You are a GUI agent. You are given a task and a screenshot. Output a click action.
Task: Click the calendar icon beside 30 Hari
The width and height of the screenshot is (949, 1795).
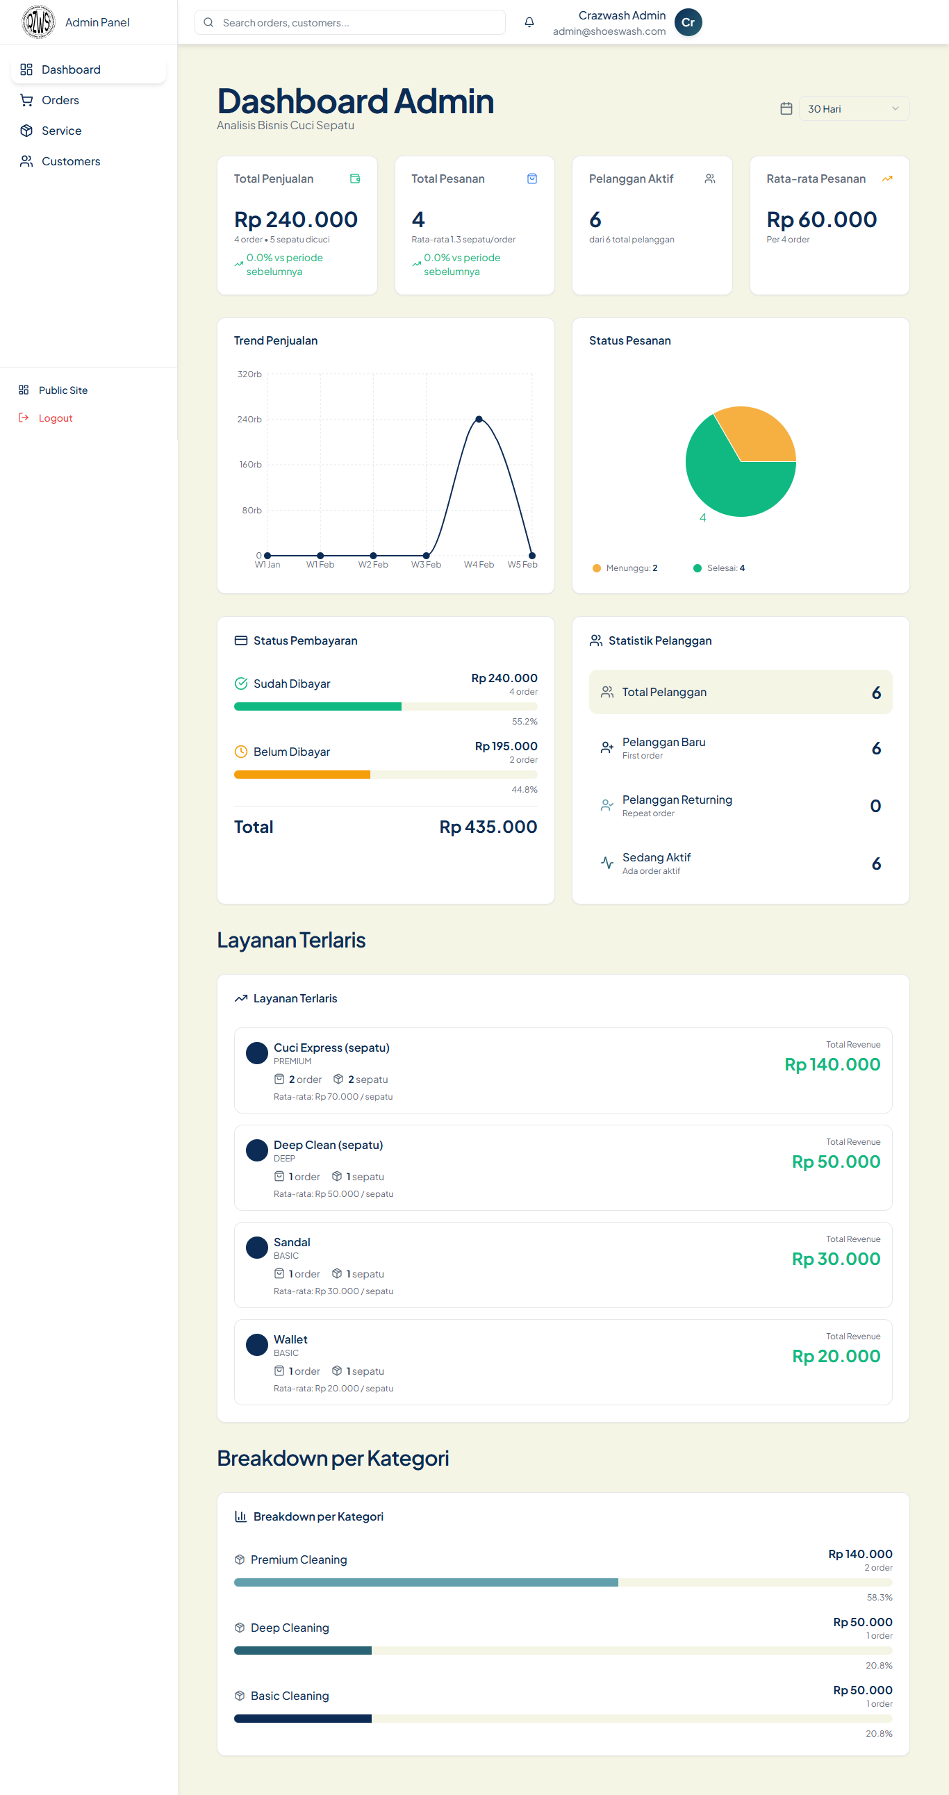tap(786, 108)
